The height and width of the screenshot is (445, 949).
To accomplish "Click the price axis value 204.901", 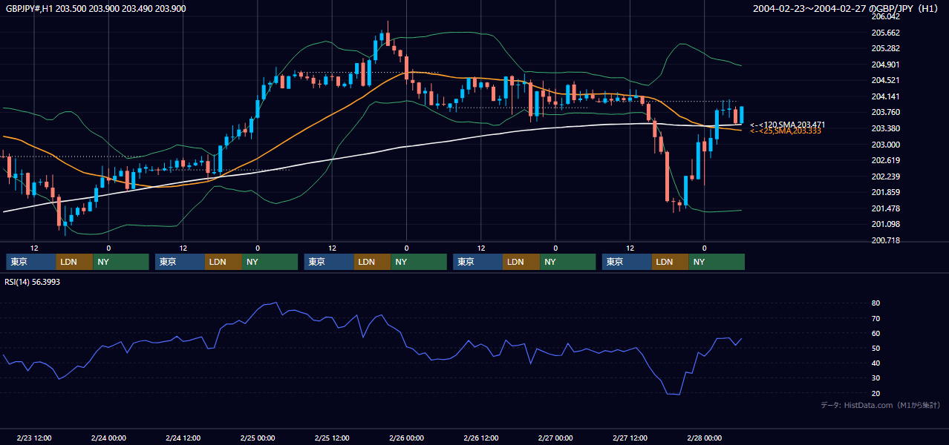I will click(885, 65).
